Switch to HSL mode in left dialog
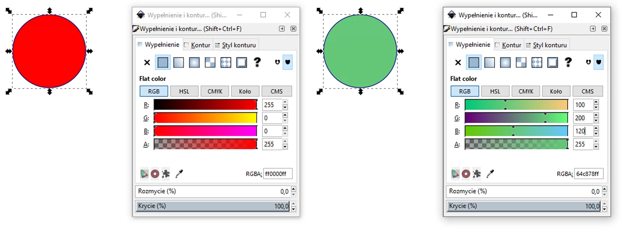The width and height of the screenshot is (622, 230). [184, 91]
